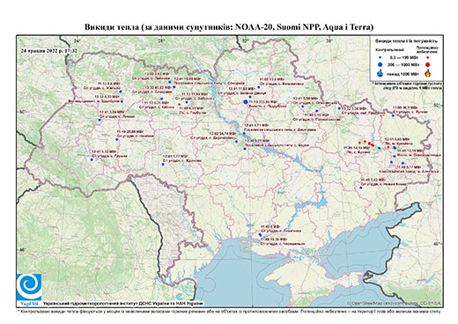Click the label 11:49 53,16 МВт in the south

tap(282, 241)
